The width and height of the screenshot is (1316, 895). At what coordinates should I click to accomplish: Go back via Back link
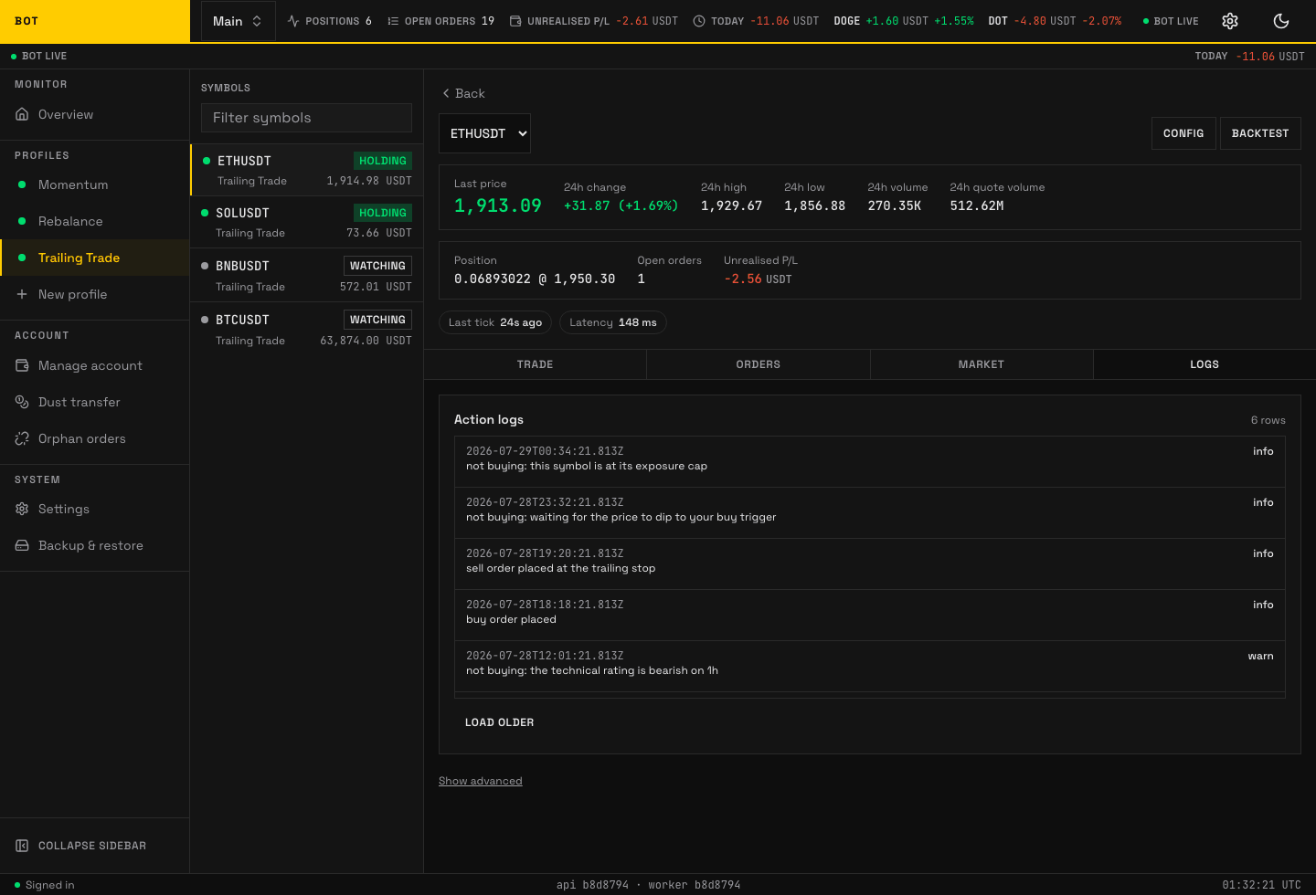click(x=463, y=93)
